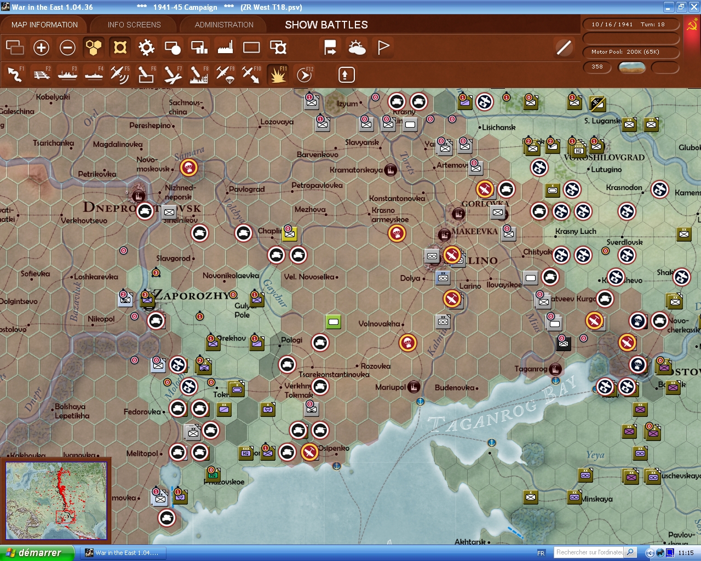Click the battle marker near Krasnoarmeyskoe
Screen dimensions: 701x561
[397, 234]
